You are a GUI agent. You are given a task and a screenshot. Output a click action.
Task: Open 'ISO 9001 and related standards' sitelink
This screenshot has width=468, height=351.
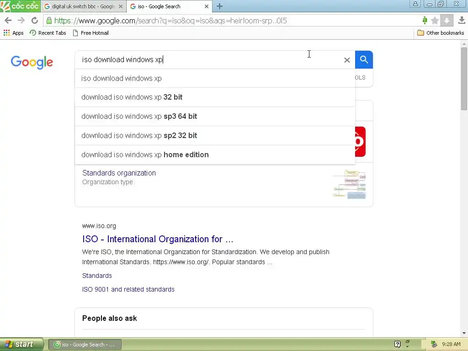point(128,289)
